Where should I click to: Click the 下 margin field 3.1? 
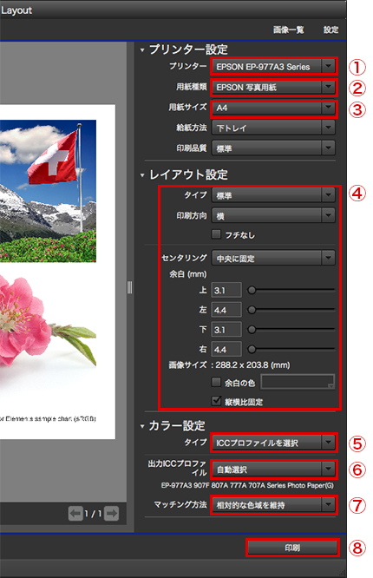pos(226,329)
